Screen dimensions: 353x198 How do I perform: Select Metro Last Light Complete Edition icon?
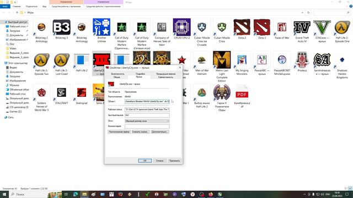[222, 60]
